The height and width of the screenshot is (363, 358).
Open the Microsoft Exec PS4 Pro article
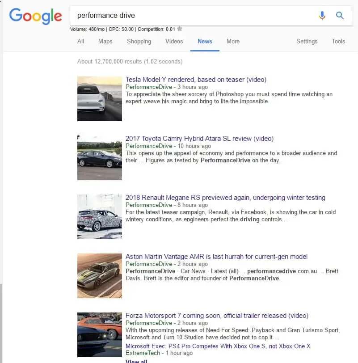(x=218, y=346)
